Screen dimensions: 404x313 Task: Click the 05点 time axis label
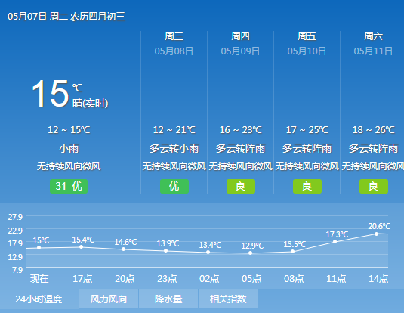tap(251, 279)
